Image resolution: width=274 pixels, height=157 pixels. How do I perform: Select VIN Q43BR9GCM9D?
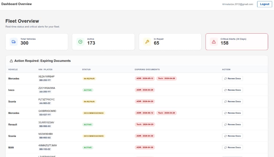(47, 111)
